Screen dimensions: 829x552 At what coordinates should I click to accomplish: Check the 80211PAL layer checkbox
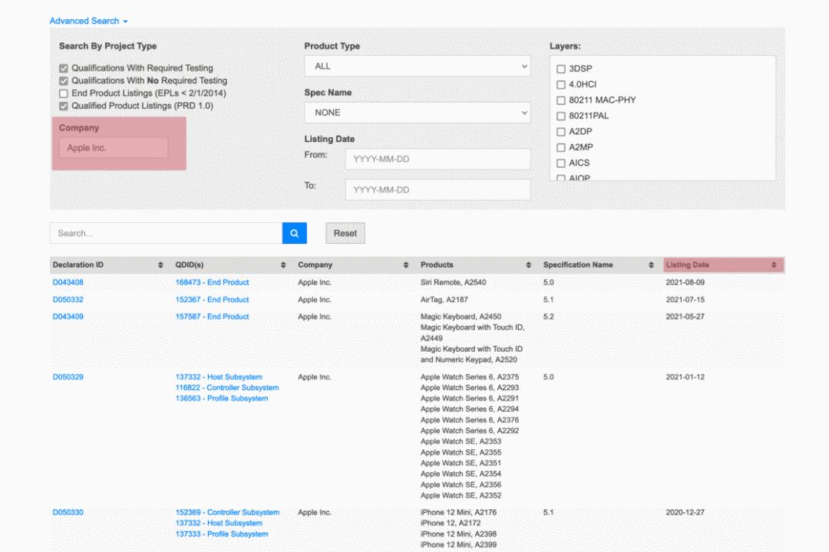coord(561,116)
